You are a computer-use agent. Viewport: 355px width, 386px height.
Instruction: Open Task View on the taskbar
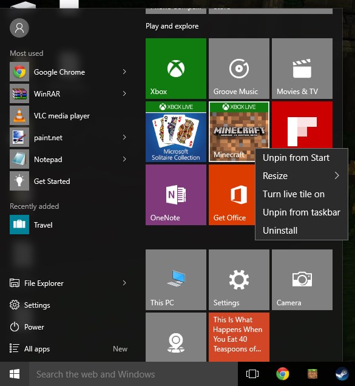coord(252,374)
